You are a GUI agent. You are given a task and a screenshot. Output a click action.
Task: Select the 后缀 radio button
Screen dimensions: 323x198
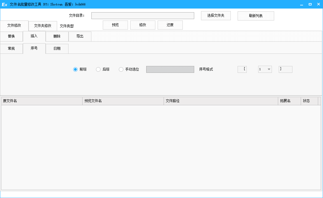point(98,69)
